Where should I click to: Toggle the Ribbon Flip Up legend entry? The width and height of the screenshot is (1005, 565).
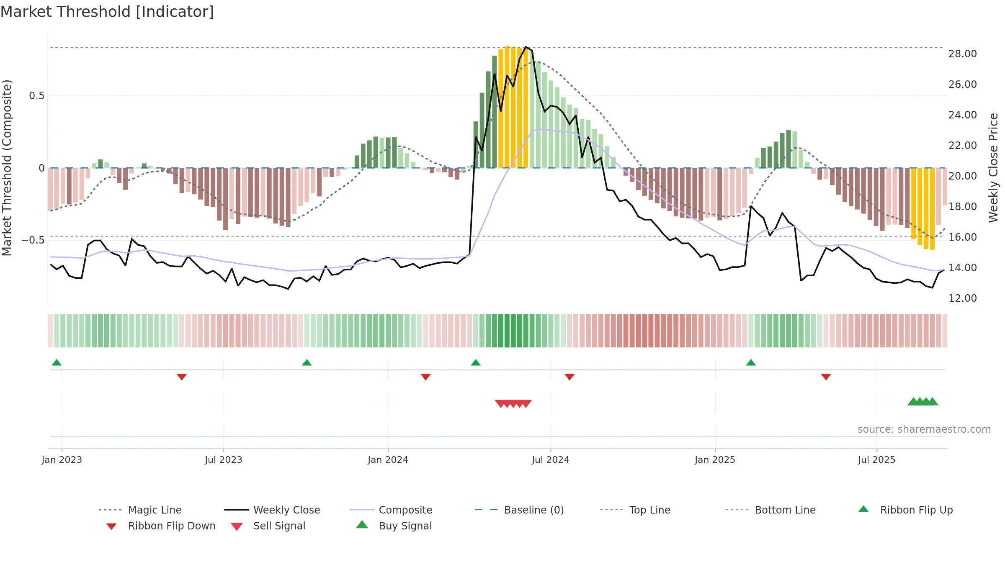coord(905,510)
